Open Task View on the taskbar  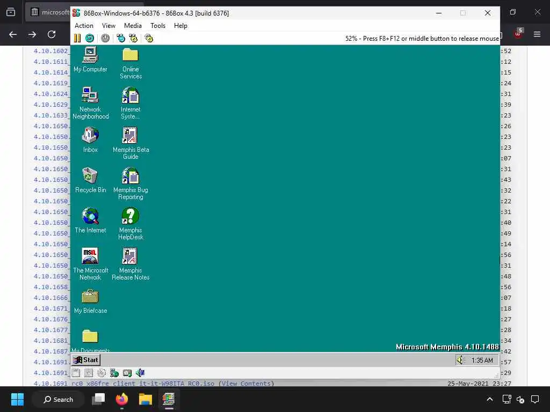pos(98,399)
